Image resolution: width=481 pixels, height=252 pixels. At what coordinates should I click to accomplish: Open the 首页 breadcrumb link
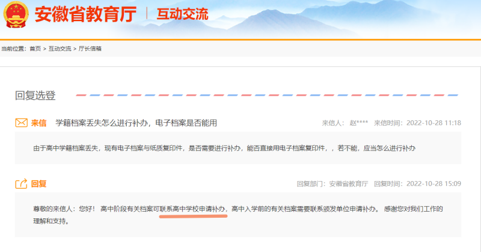(x=35, y=49)
